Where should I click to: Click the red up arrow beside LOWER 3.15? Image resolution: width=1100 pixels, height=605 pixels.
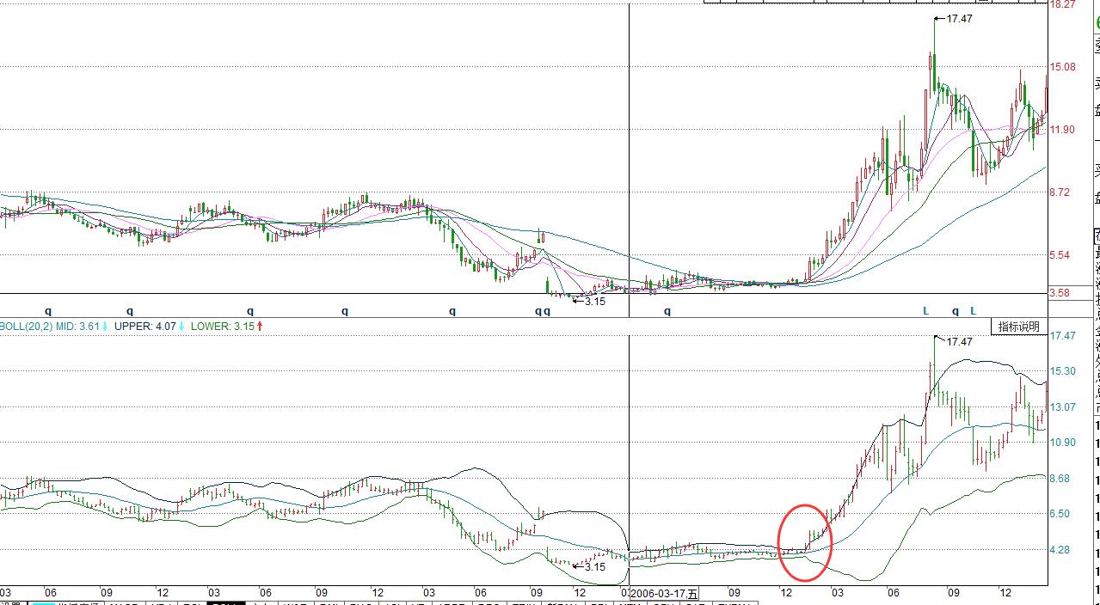coord(260,327)
